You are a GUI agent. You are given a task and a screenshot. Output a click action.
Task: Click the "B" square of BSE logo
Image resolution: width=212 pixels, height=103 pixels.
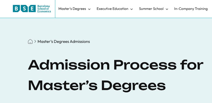16,9
